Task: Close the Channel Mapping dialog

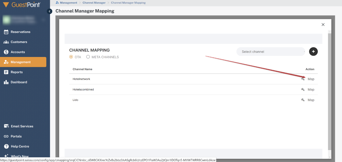Action: coord(323,24)
